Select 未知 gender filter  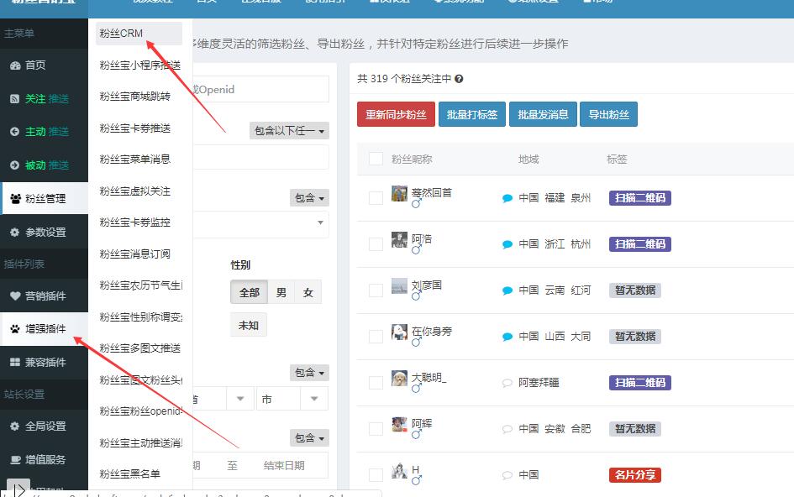[x=249, y=325]
